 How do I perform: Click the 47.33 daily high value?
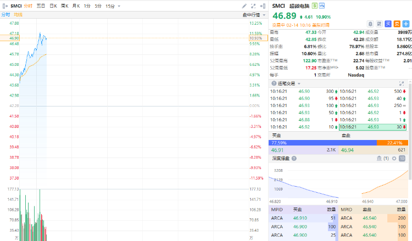pyautogui.click(x=311, y=32)
